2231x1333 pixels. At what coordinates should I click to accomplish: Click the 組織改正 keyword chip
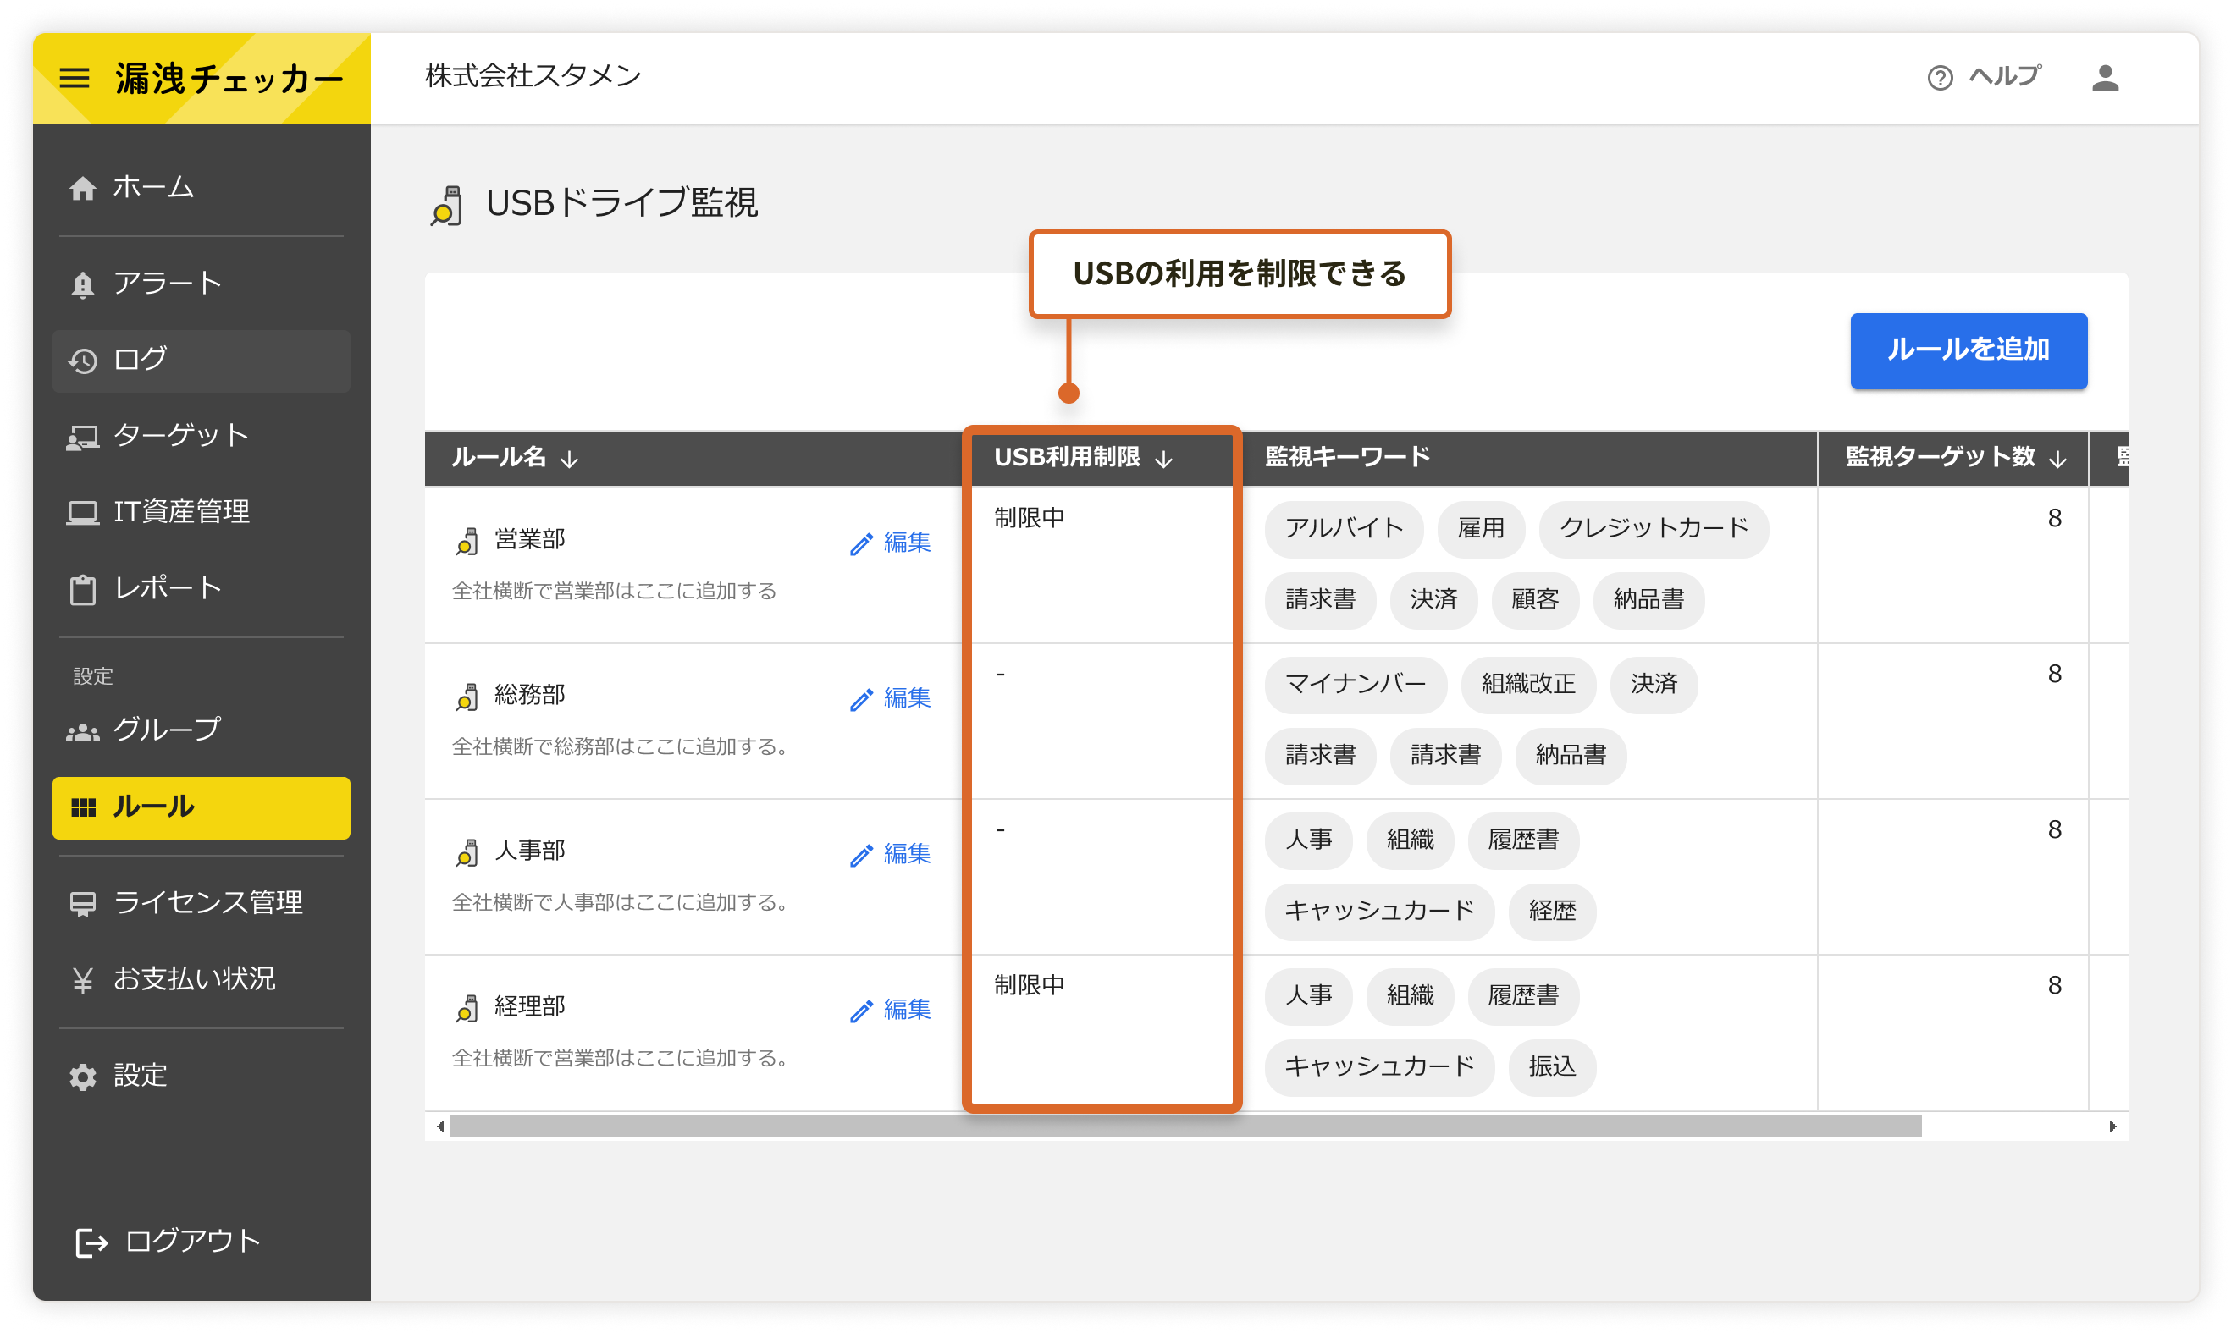point(1527,686)
